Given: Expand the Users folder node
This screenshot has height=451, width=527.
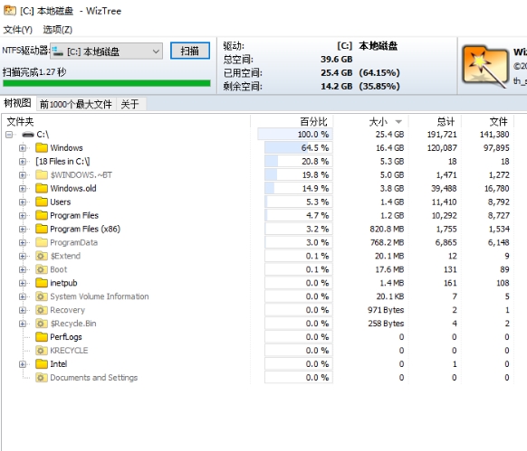Looking at the screenshot, I should 23,202.
